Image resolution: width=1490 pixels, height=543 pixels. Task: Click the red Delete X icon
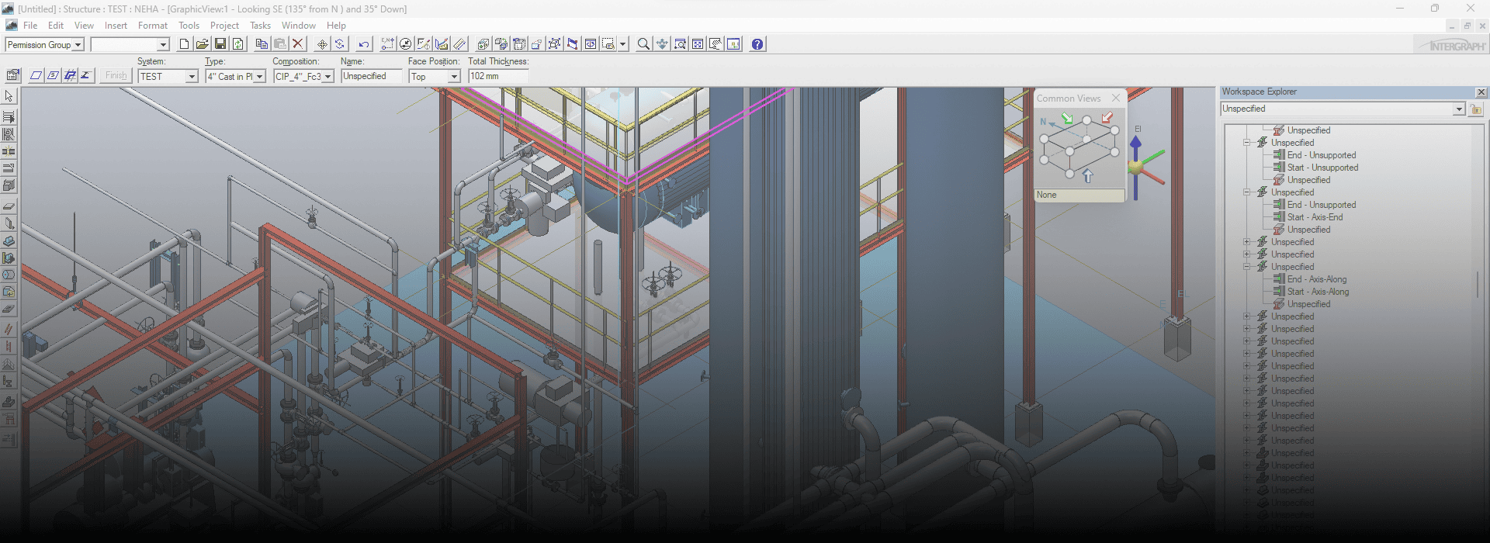point(297,44)
